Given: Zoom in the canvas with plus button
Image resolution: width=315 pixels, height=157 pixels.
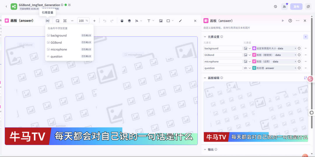Looking at the screenshot, I should pyautogui.click(x=94, y=21).
